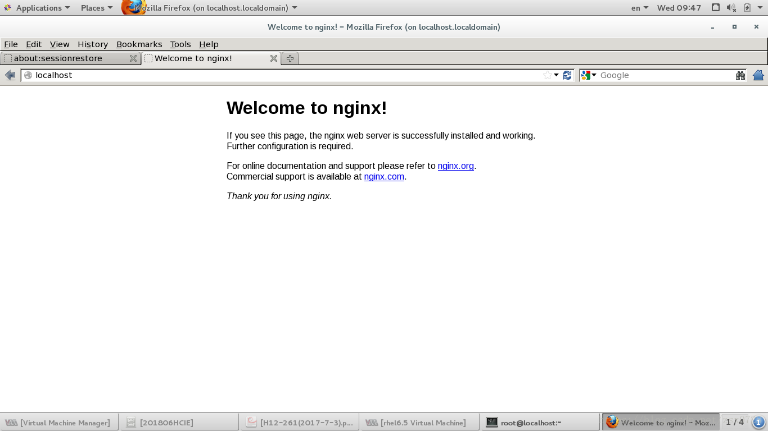Open the system power menu arrow
The width and height of the screenshot is (768, 431).
[x=761, y=8]
